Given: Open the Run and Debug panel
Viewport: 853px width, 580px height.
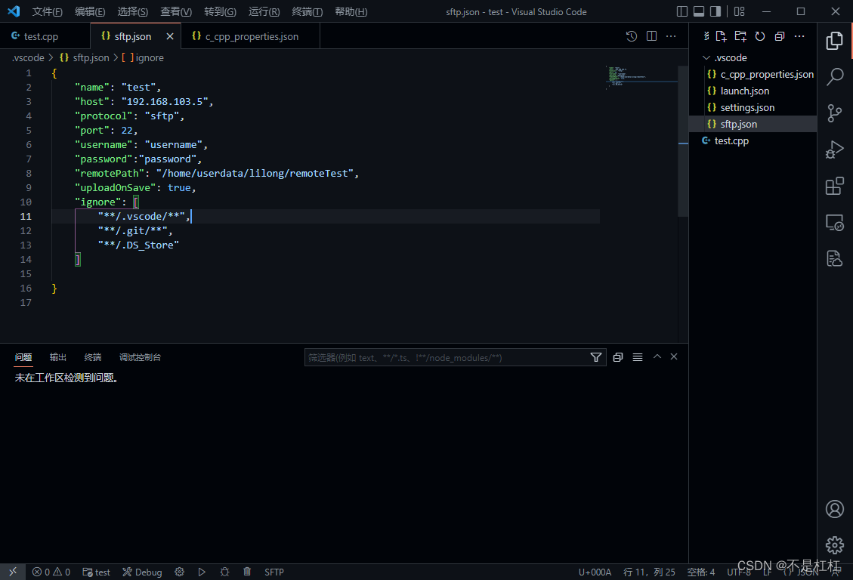Looking at the screenshot, I should tap(834, 149).
